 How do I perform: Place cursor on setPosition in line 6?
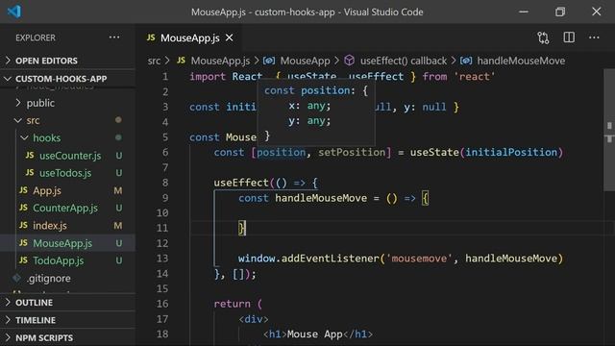coord(352,152)
